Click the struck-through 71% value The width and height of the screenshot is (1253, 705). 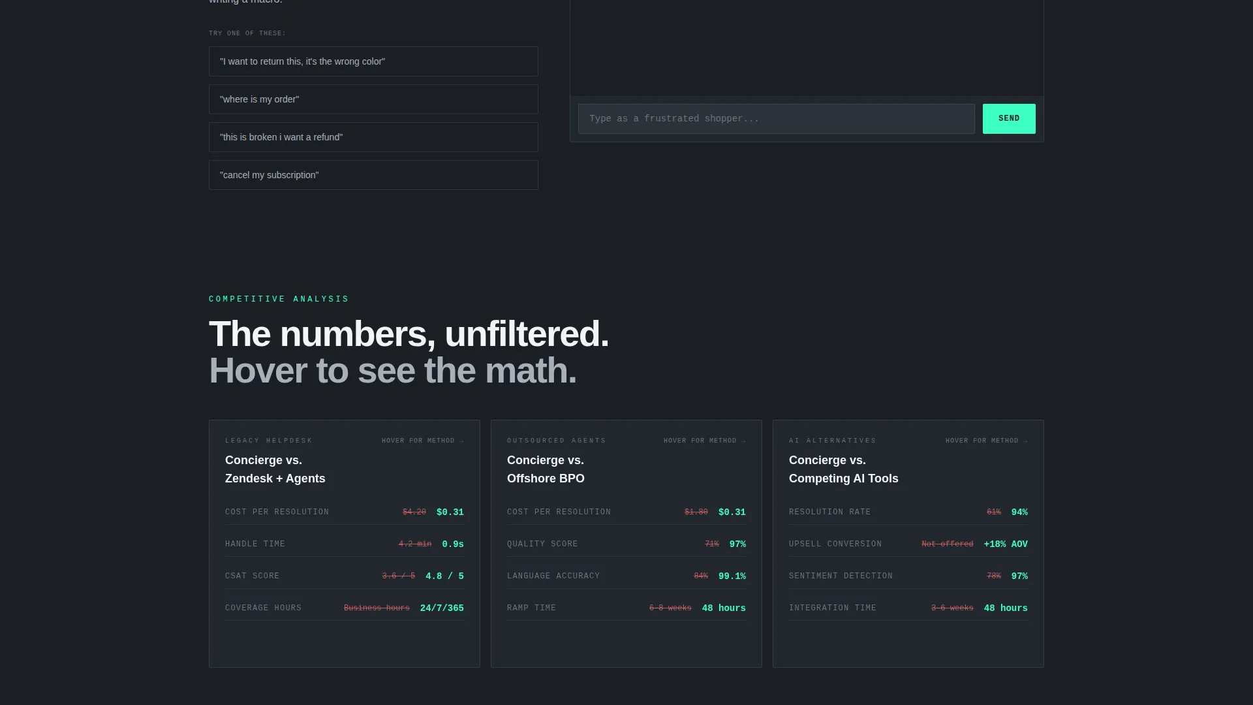[x=712, y=544]
